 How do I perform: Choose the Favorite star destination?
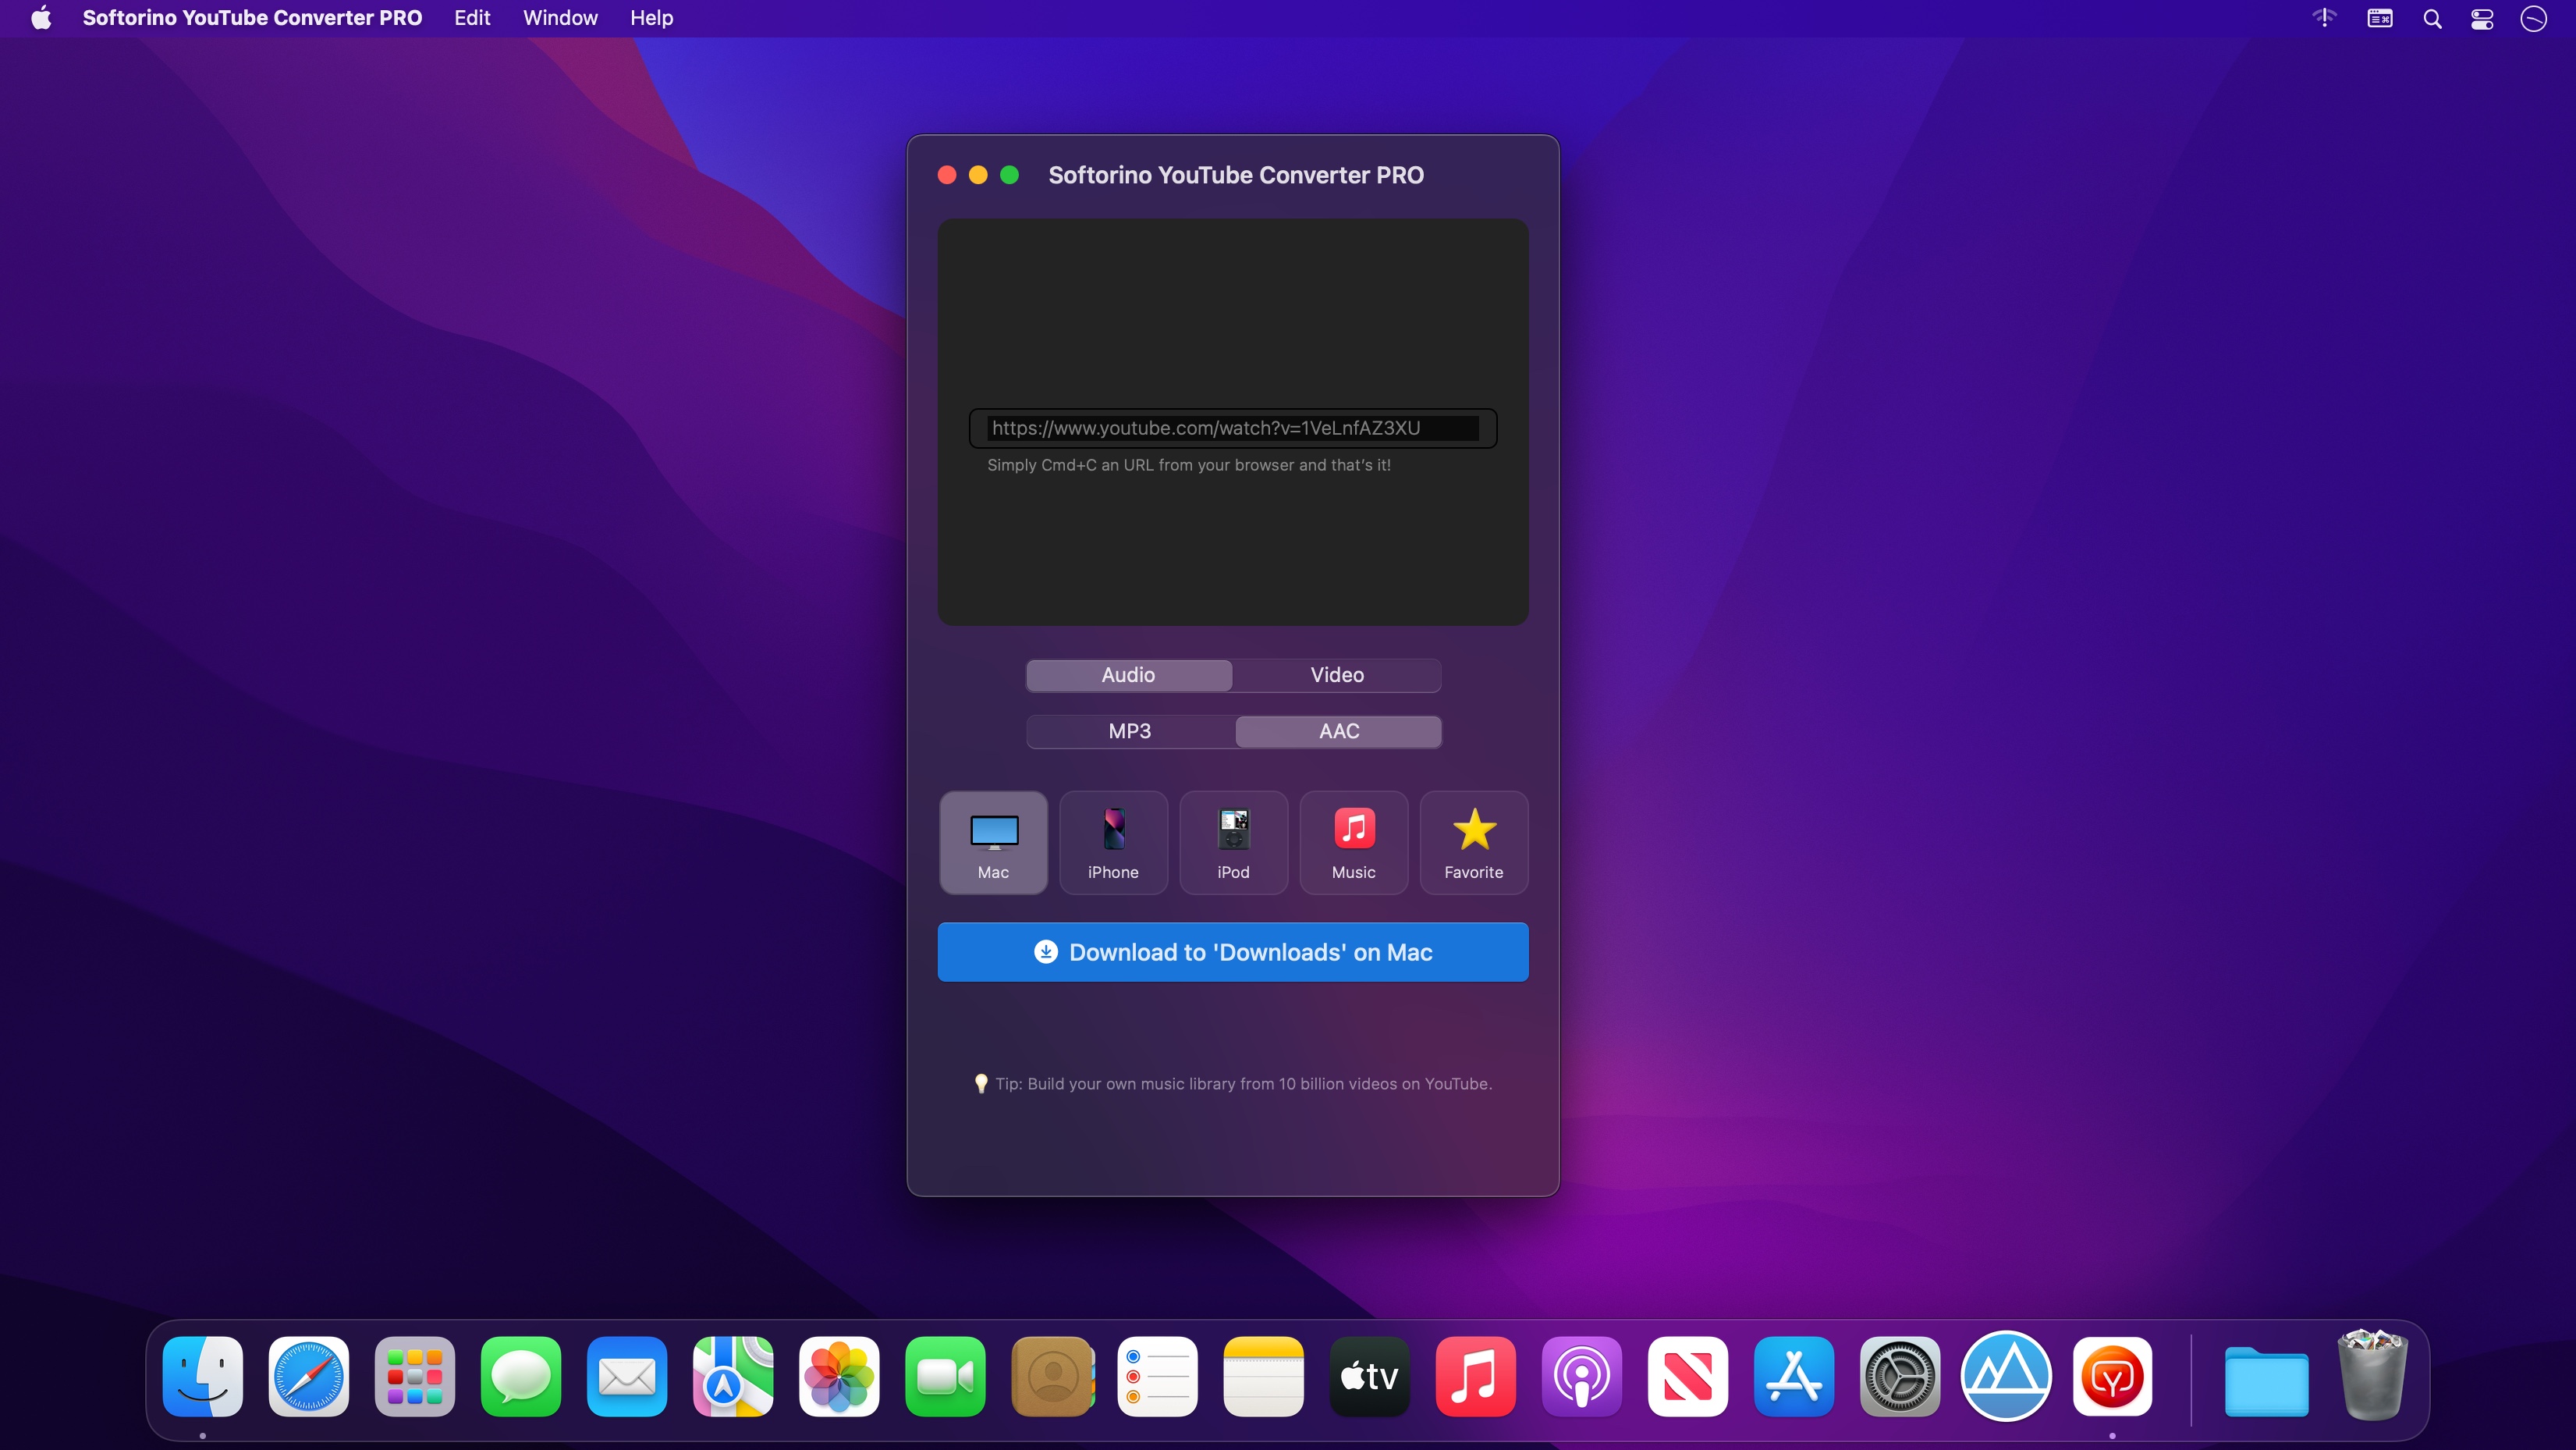pyautogui.click(x=1473, y=843)
